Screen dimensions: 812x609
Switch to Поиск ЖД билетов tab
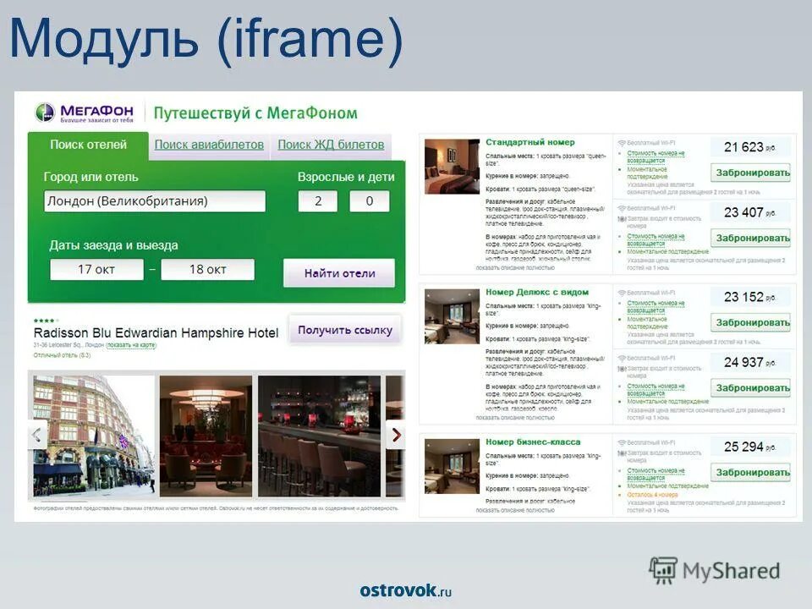point(331,145)
